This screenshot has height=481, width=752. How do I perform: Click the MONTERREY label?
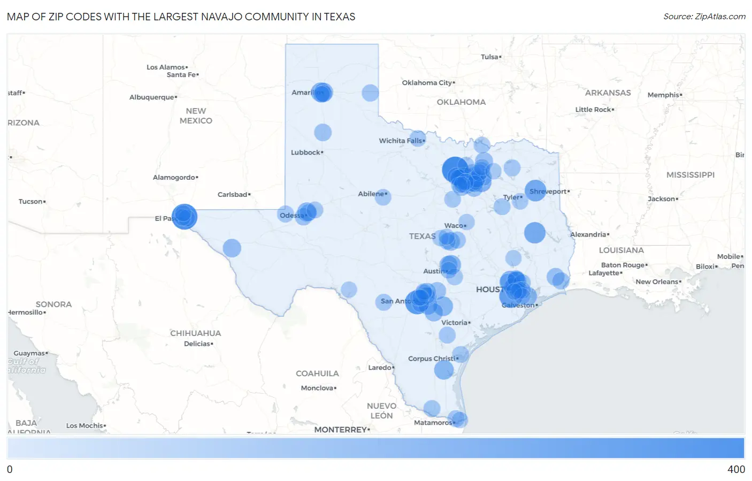(342, 430)
